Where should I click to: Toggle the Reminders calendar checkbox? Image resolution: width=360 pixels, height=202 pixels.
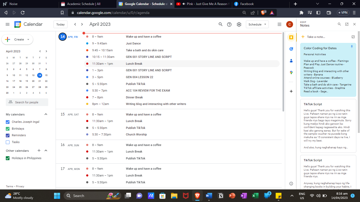coord(8,135)
